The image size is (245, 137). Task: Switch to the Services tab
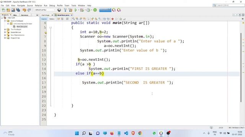(24, 15)
